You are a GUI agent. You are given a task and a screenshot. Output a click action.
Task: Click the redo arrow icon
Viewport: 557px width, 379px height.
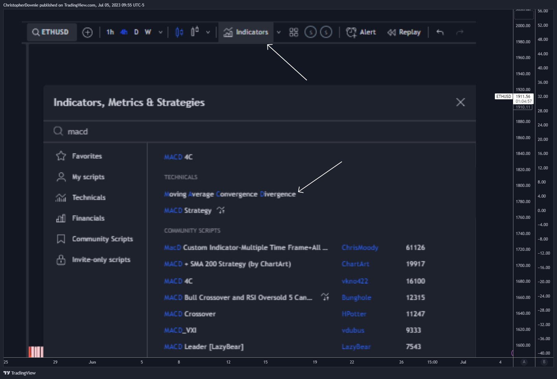click(x=460, y=32)
